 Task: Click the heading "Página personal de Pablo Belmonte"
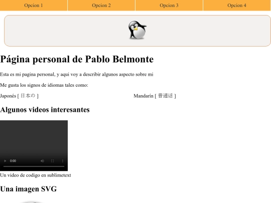77,59
